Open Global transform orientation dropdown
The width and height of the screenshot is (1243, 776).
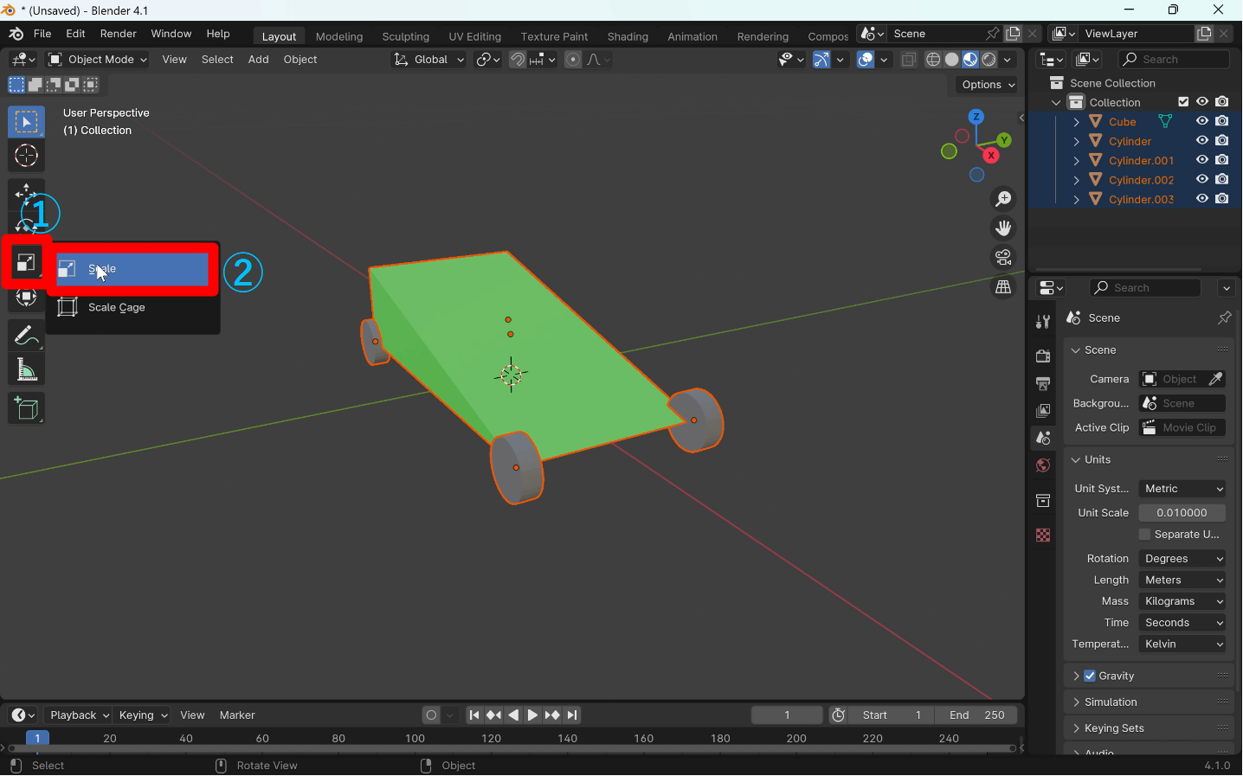[428, 60]
